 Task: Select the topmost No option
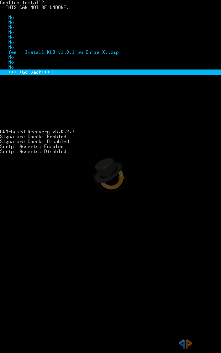click(8, 17)
